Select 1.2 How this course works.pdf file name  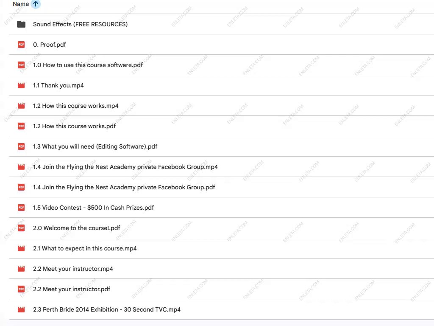pos(74,126)
